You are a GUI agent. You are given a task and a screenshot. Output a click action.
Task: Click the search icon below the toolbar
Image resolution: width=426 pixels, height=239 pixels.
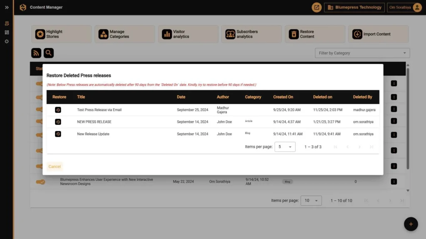(x=49, y=53)
